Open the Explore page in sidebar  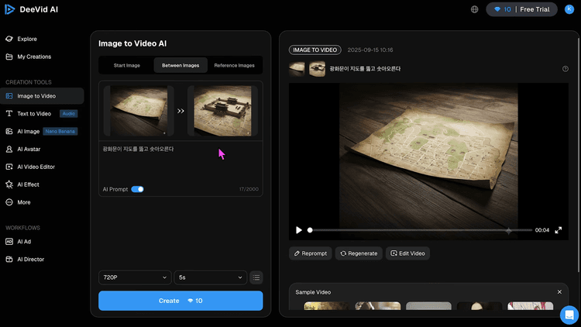point(27,39)
